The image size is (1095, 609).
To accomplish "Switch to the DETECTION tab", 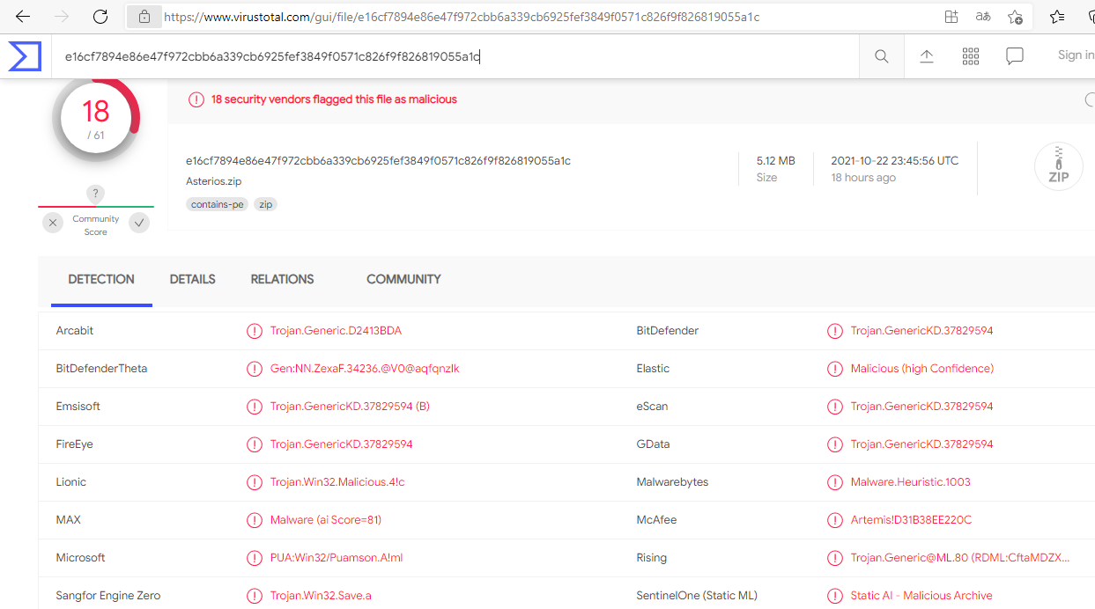I will [x=101, y=280].
